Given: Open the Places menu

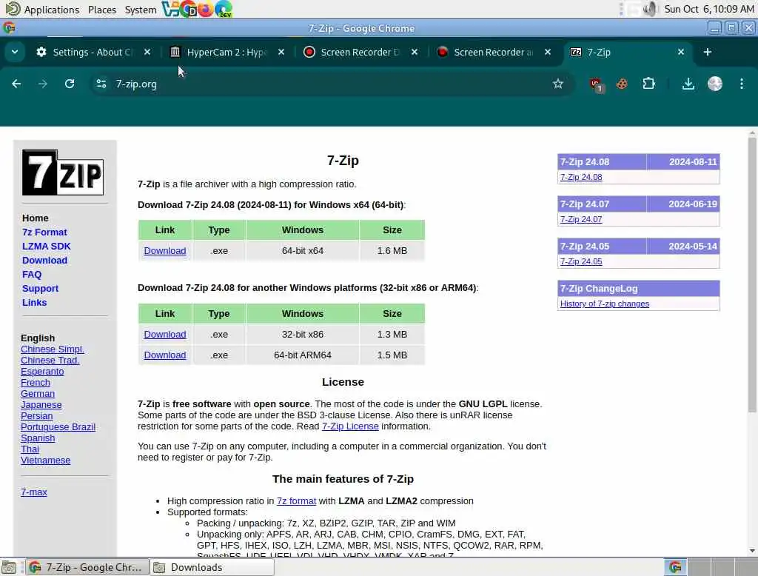Looking at the screenshot, I should [x=102, y=9].
